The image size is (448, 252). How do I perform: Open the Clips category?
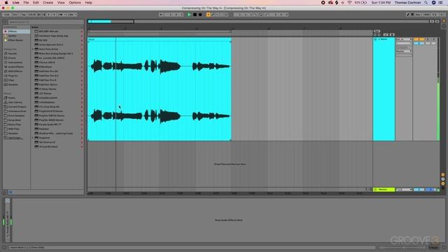[x=16, y=80]
